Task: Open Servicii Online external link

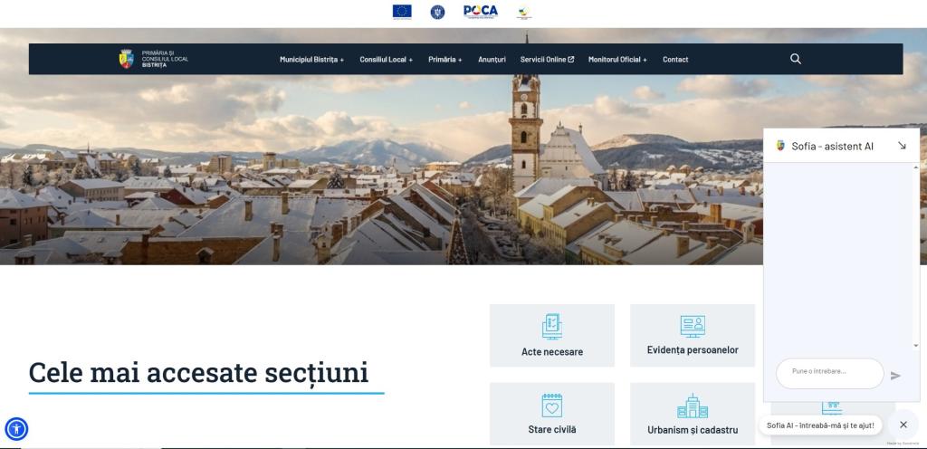Action: point(547,60)
